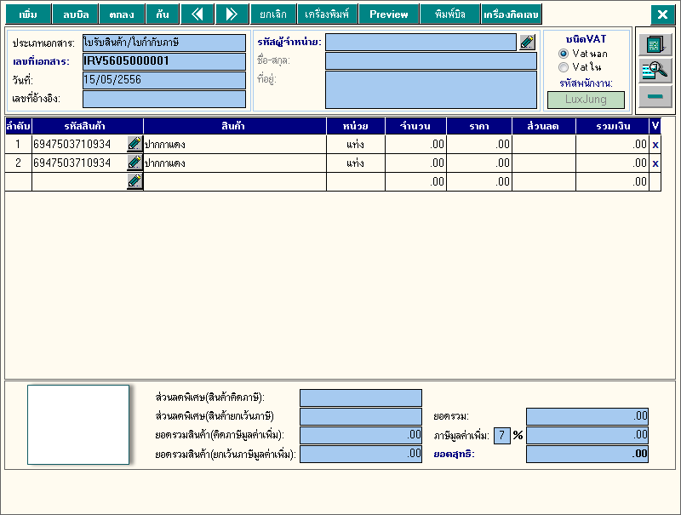Click the supplier code lookup pencil icon
Screen dimensions: 681x515
527,43
